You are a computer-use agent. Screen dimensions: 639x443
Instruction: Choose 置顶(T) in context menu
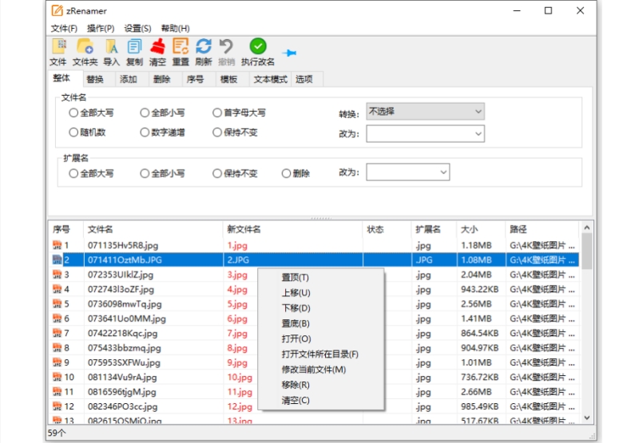point(321,277)
